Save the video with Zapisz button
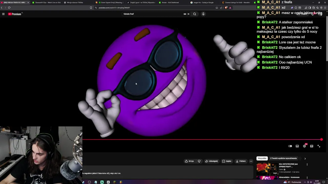This screenshot has height=184, width=328. (x=227, y=161)
